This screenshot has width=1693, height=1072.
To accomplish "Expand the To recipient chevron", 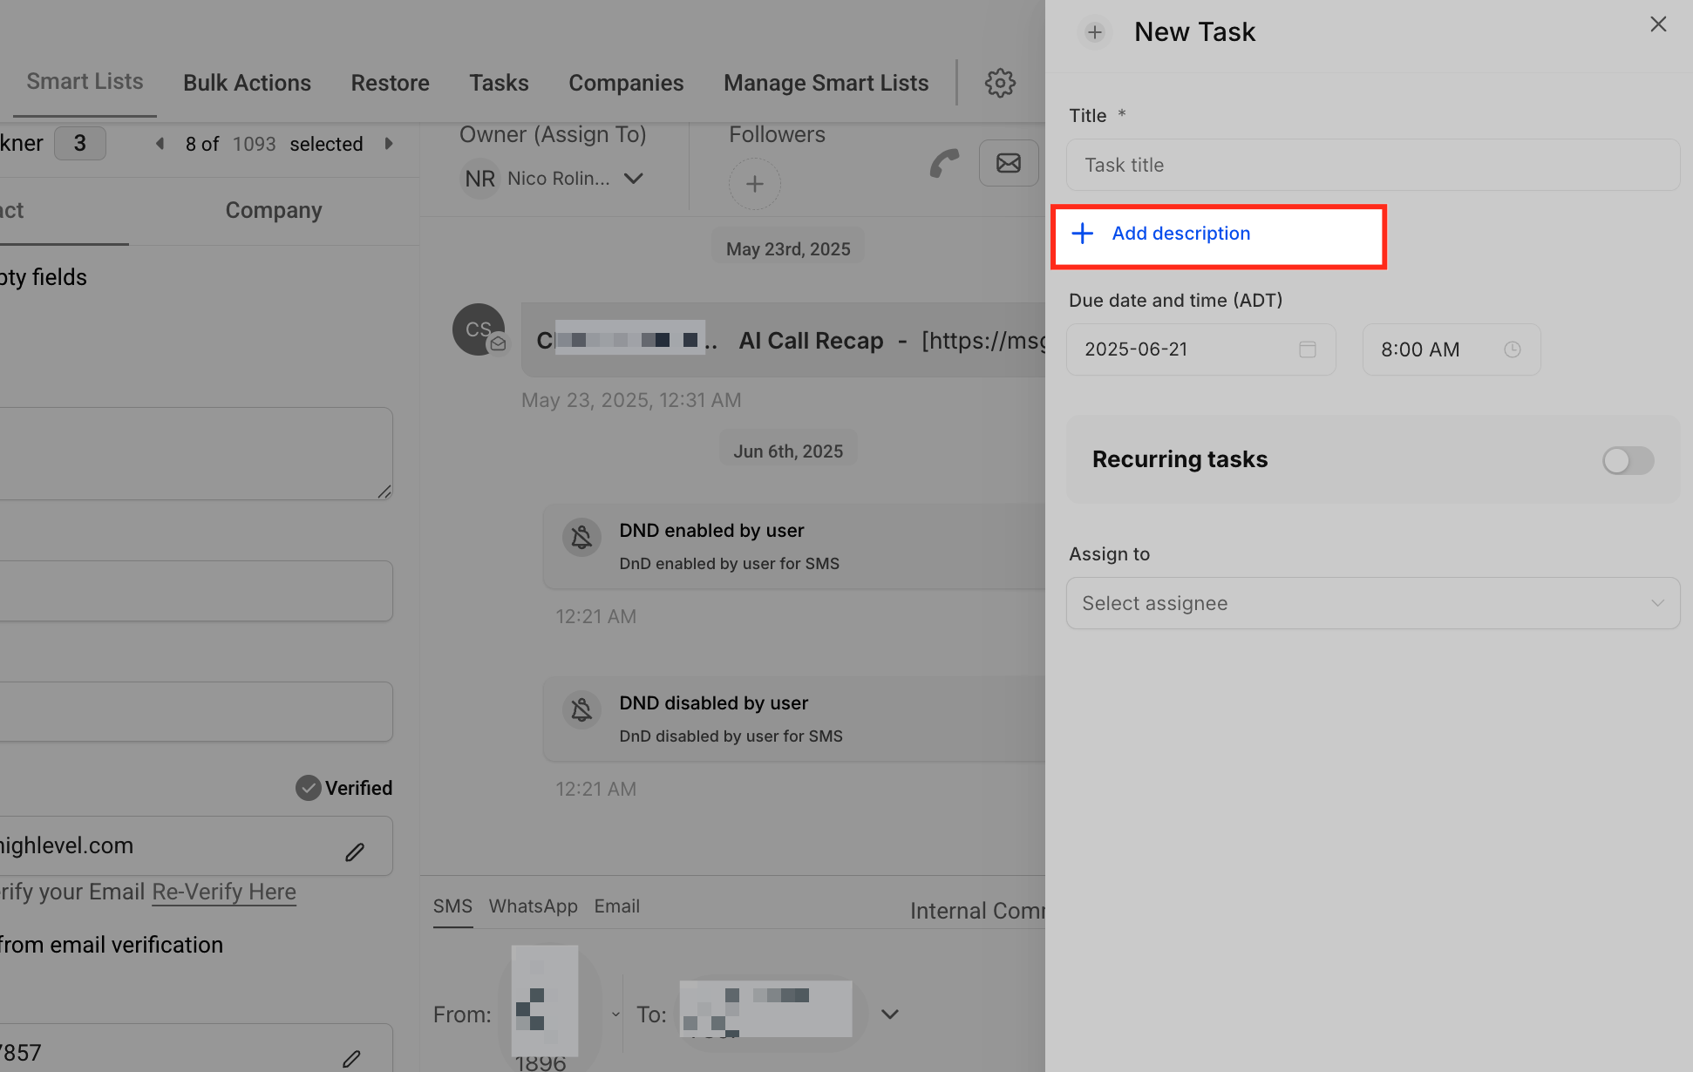I will point(889,1014).
